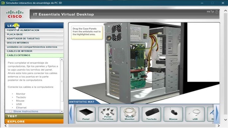Viewport: 228px width, 128px height.
Task: Click the Help question mark icon
Action: pyautogui.click(x=216, y=12)
